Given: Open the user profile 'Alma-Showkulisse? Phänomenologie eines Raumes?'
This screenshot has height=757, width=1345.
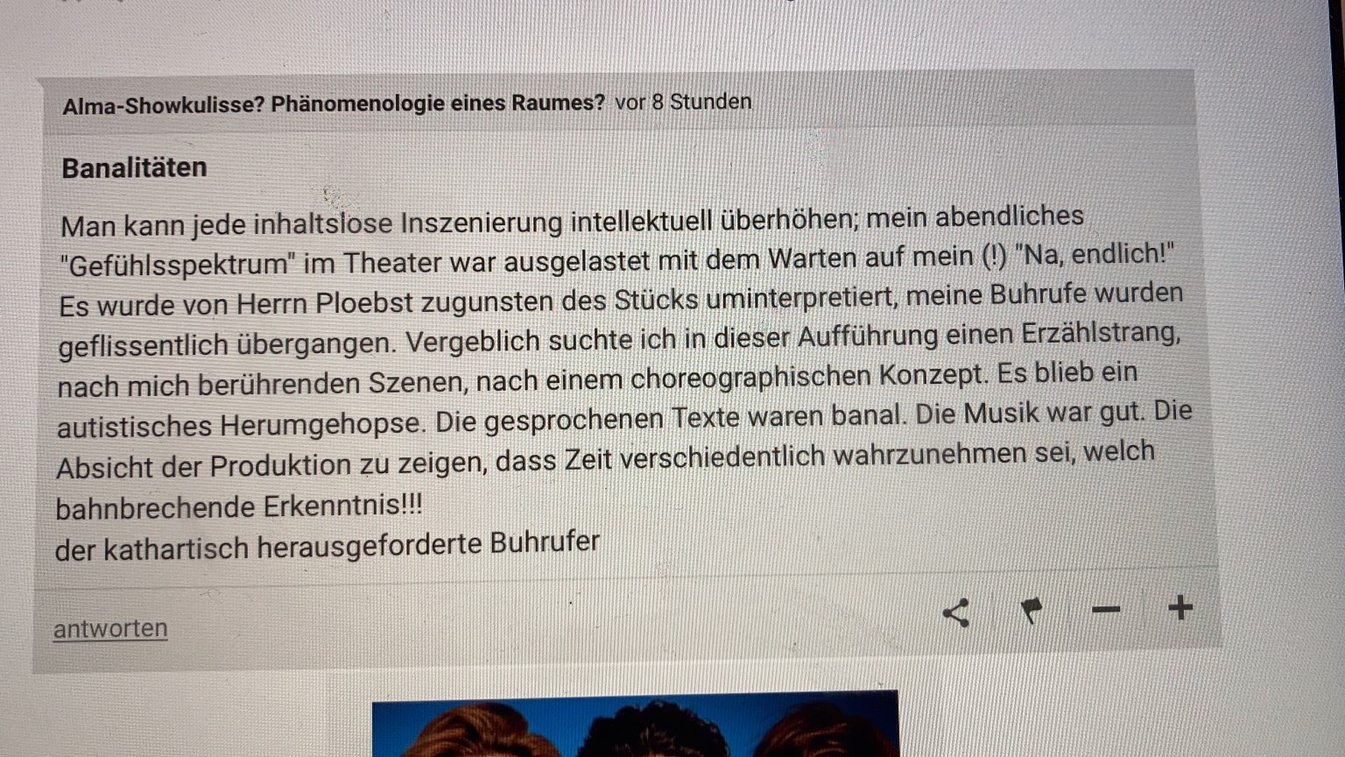Looking at the screenshot, I should coord(334,104).
